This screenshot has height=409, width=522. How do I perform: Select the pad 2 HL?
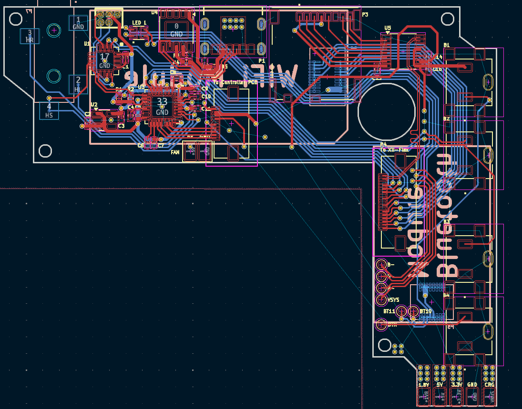point(78,84)
